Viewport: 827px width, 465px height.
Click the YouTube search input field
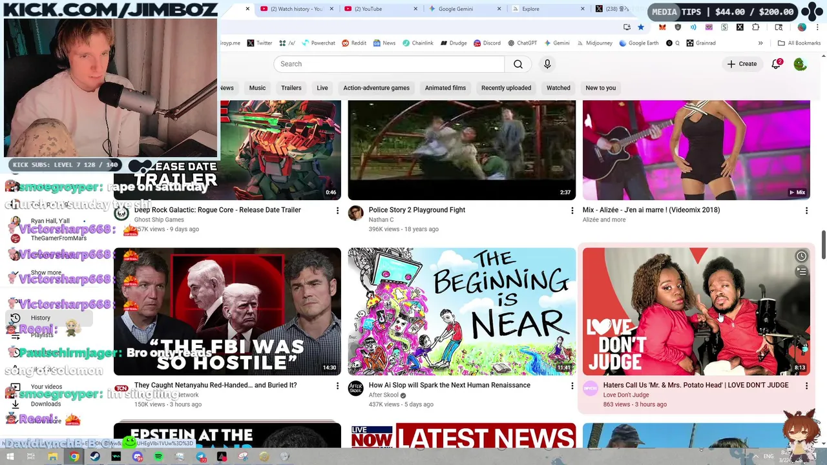pos(389,64)
